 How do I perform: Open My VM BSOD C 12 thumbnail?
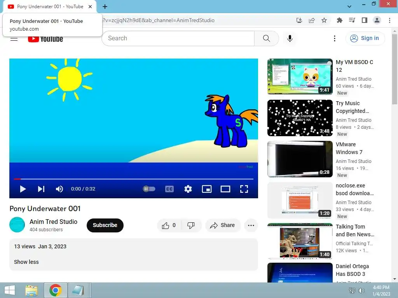click(300, 76)
